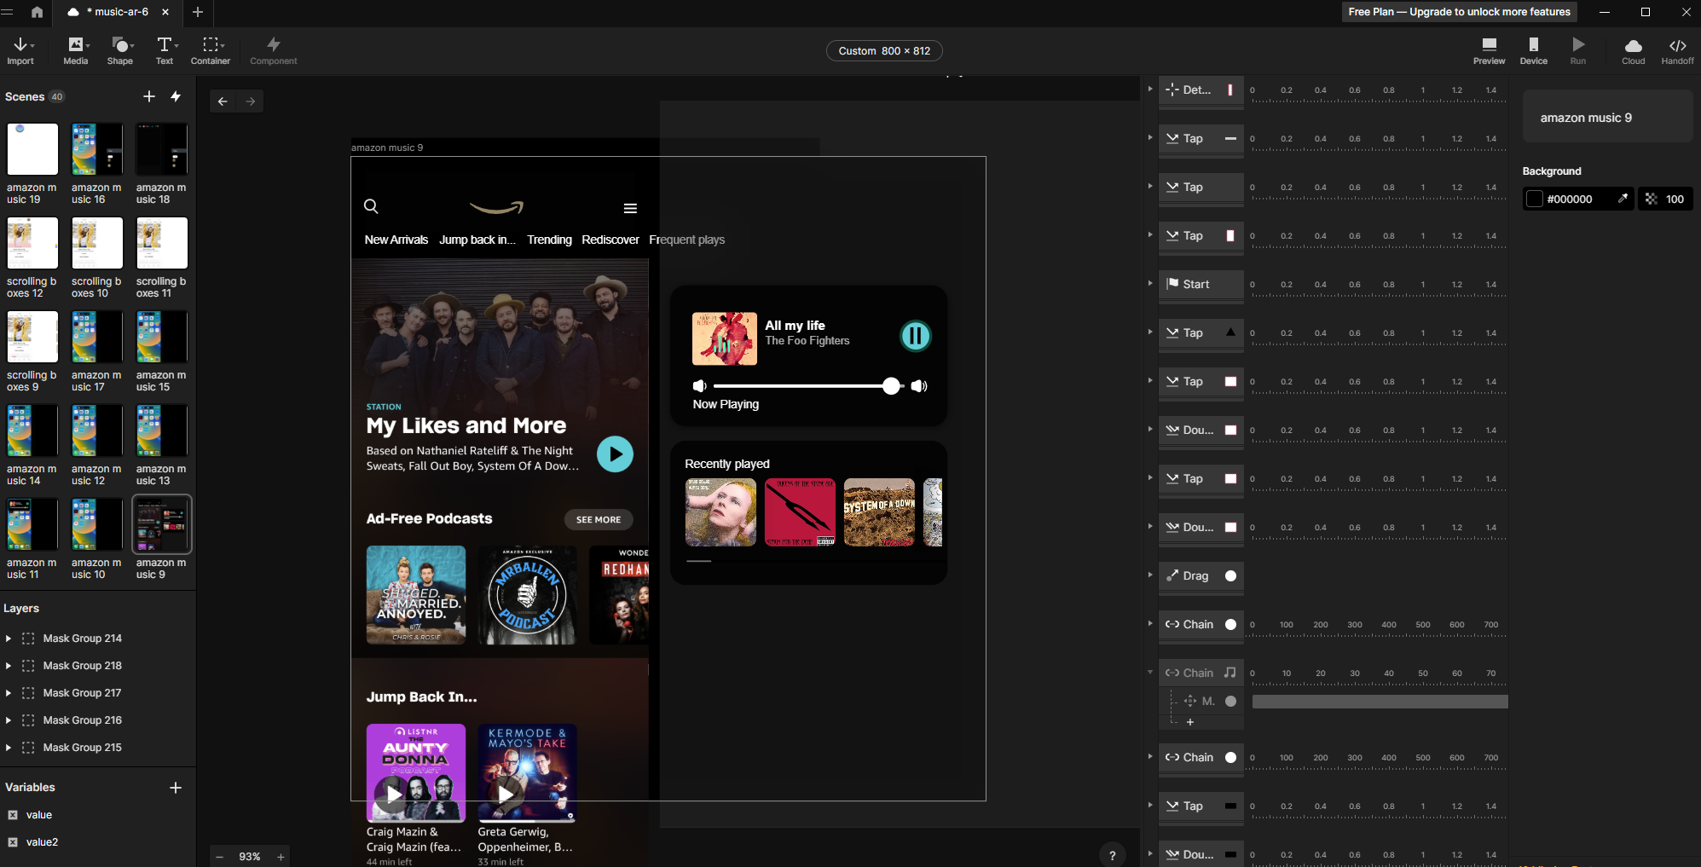
Task: Select the Container tool
Action: (211, 51)
